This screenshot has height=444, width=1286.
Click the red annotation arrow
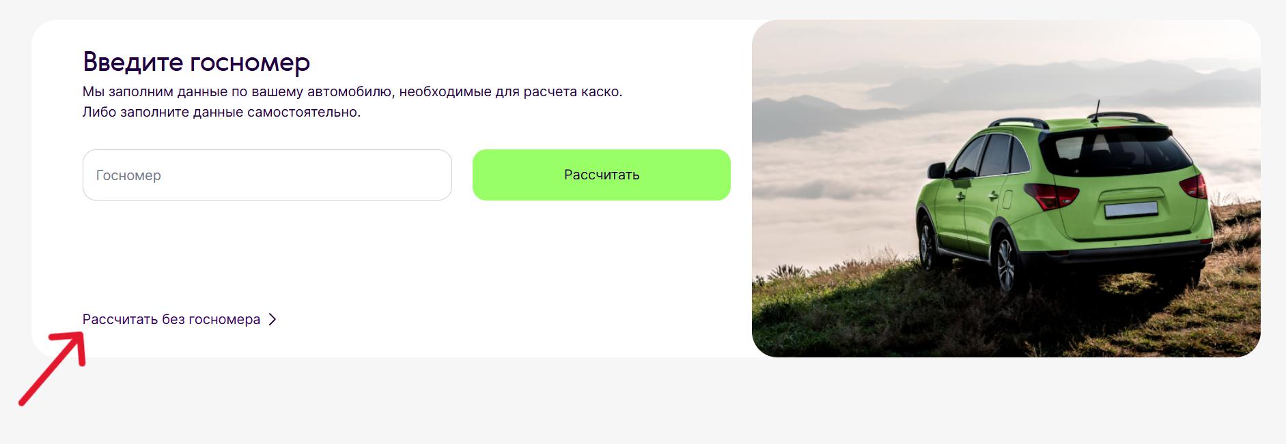pos(53,368)
